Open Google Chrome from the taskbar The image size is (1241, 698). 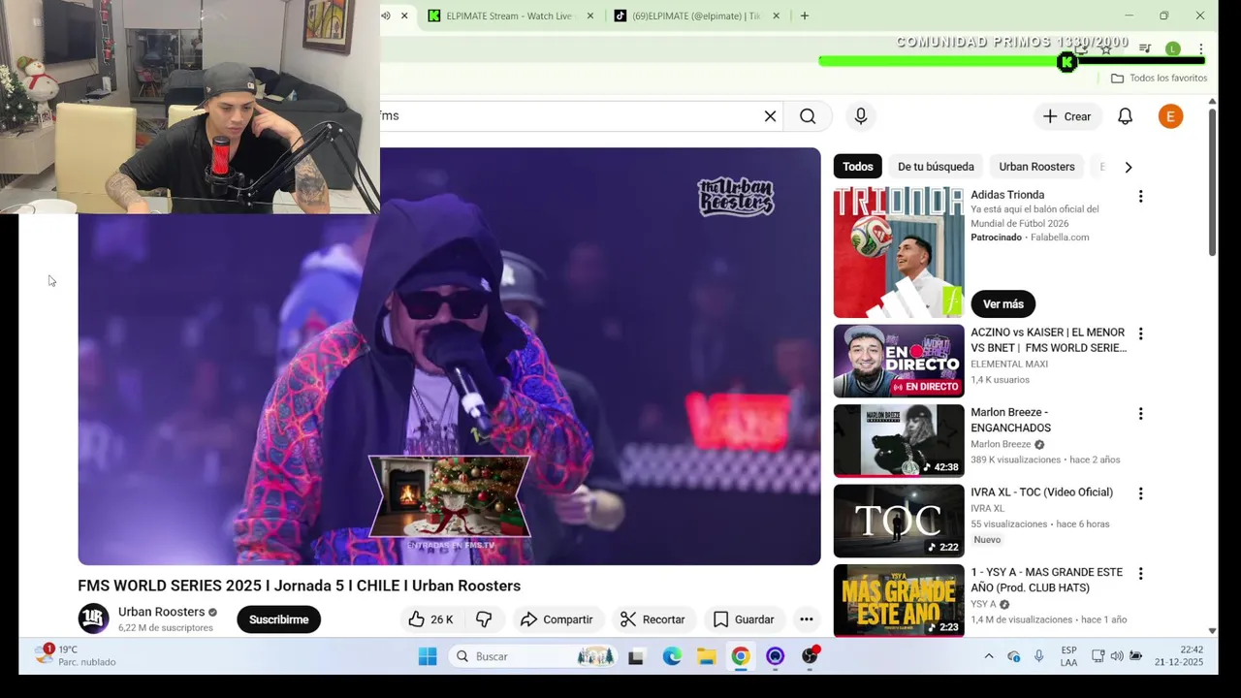(x=740, y=656)
